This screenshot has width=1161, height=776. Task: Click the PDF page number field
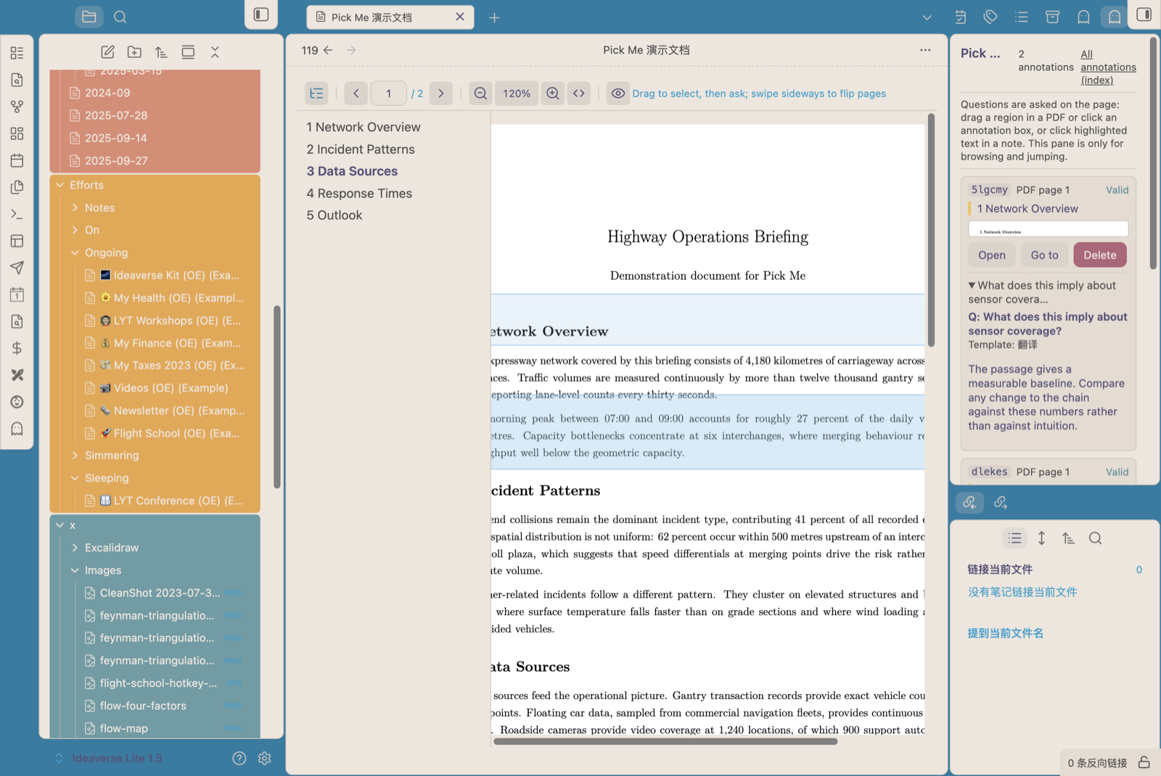(389, 94)
